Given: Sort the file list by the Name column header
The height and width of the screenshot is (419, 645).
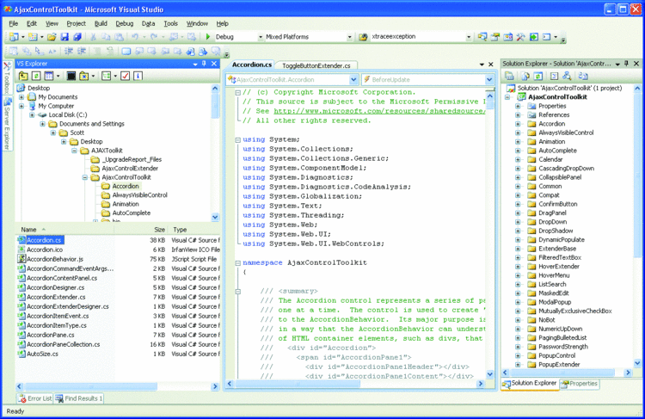Looking at the screenshot, I should 64,230.
